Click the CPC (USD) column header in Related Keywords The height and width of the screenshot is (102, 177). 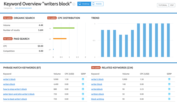(144, 74)
